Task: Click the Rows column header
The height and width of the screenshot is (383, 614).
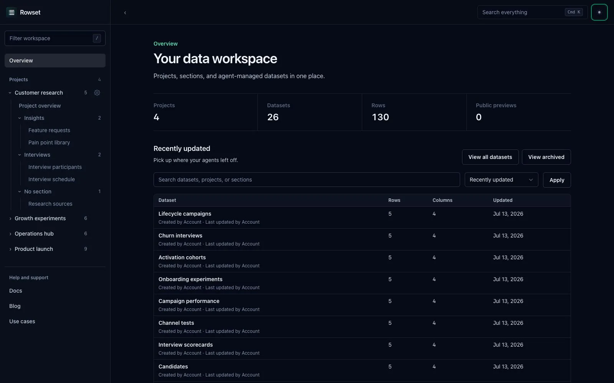Action: [x=394, y=200]
